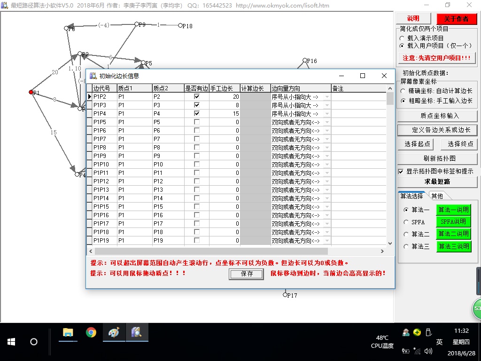Click 刷新拓扑图 button
The height and width of the screenshot is (361, 481).
[437, 158]
